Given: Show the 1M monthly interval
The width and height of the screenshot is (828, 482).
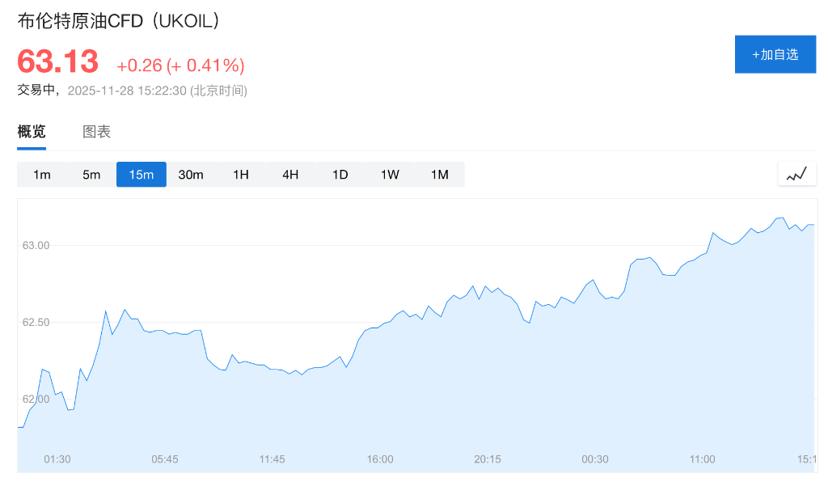Looking at the screenshot, I should [439, 175].
